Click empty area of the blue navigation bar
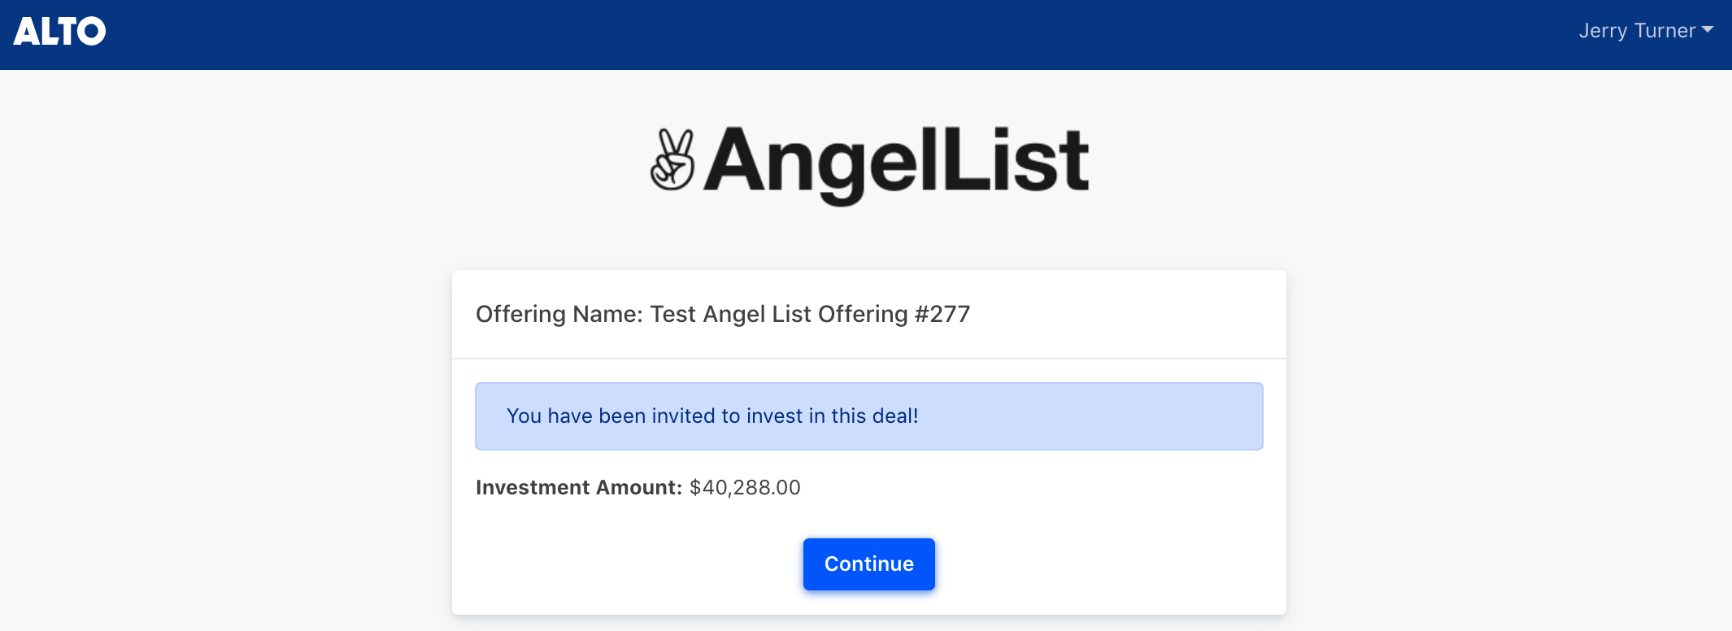This screenshot has width=1732, height=631. coord(813,34)
